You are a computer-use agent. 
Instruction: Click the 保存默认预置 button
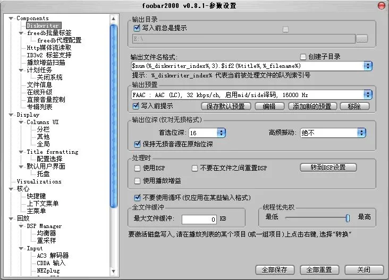pyautogui.click(x=226, y=107)
